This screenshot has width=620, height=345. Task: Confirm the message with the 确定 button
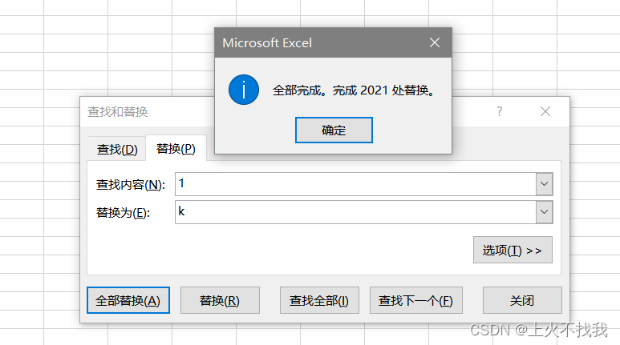click(x=334, y=130)
